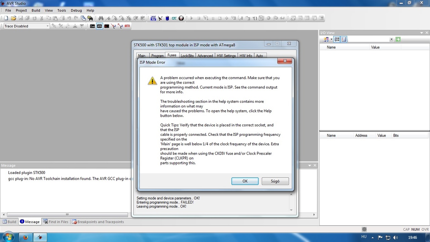
Task: Open the Debug menu
Action: coord(77,10)
